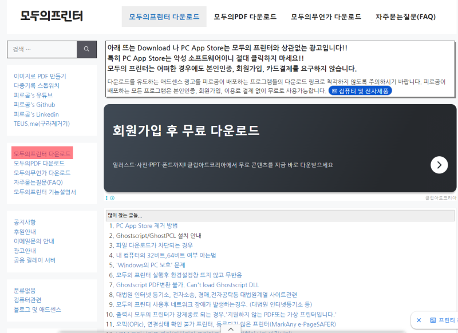Open the 피로곰's Linkedin link
Screen dimensions: 458x333
(x=36, y=114)
